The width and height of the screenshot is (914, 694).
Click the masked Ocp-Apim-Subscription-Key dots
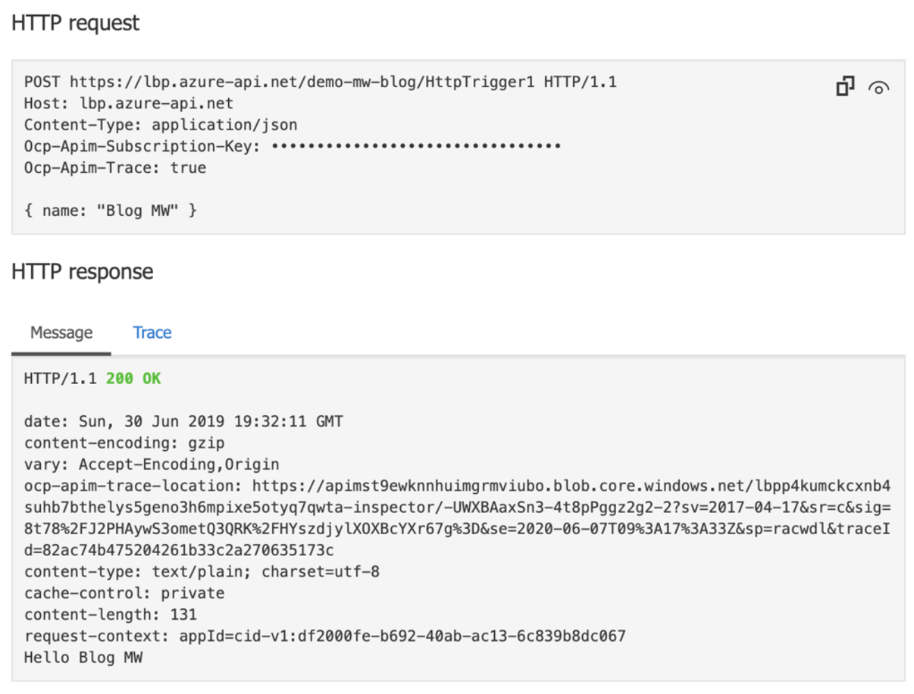(x=416, y=146)
